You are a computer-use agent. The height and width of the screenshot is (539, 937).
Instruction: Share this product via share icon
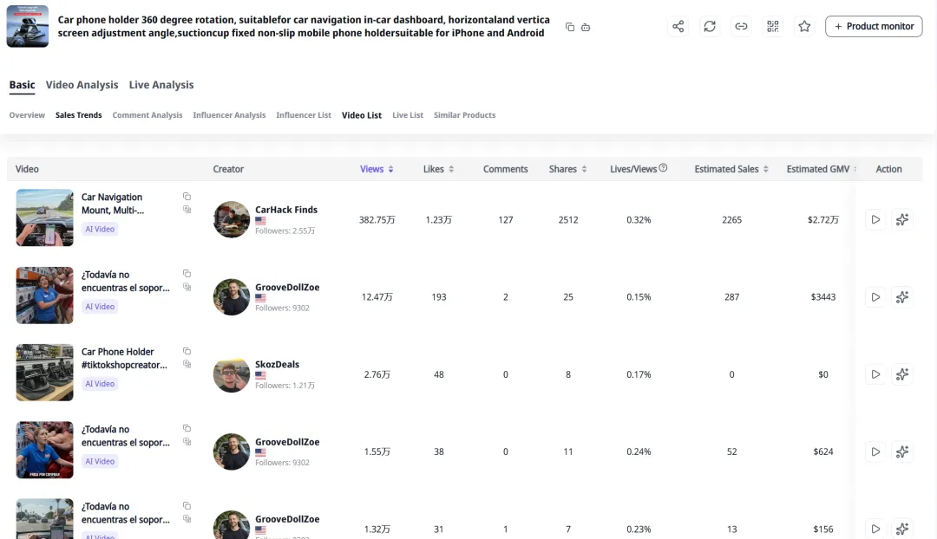point(678,26)
